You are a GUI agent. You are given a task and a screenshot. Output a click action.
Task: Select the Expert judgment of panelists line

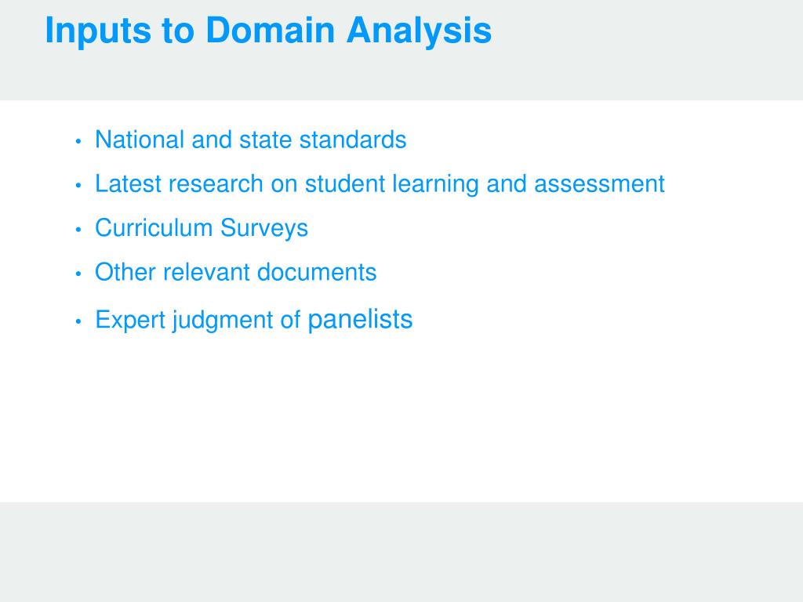point(253,321)
